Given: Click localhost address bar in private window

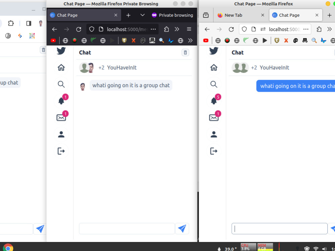Looking at the screenshot, I should point(127,29).
